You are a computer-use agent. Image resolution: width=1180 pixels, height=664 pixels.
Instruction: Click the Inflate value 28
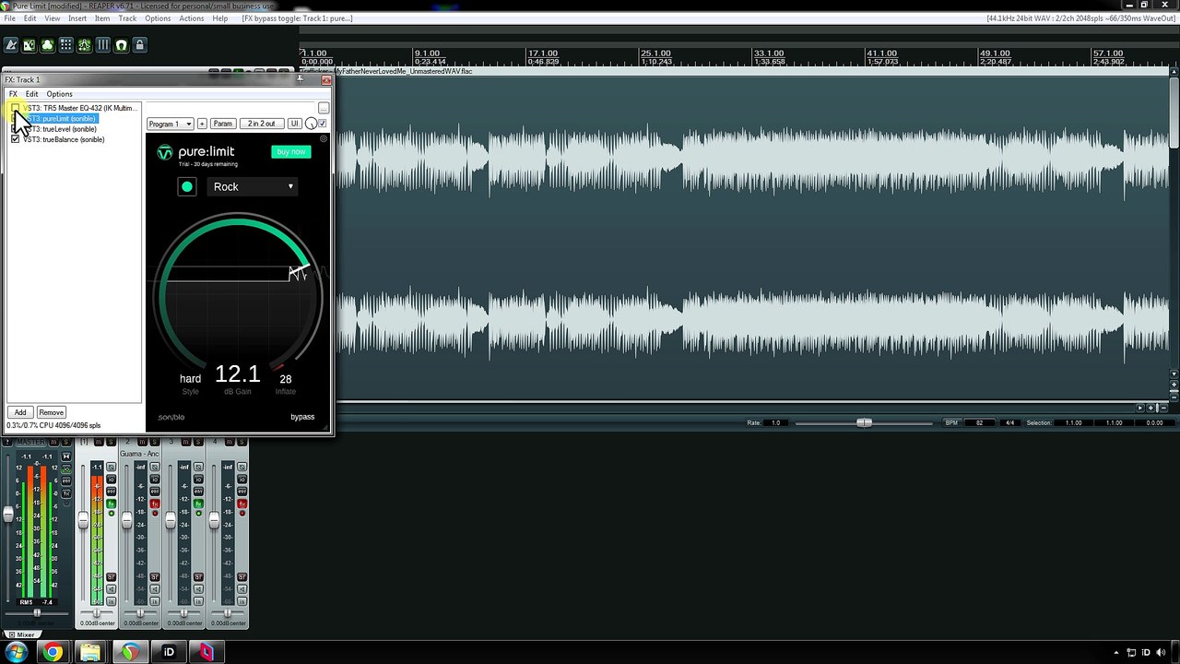(286, 379)
